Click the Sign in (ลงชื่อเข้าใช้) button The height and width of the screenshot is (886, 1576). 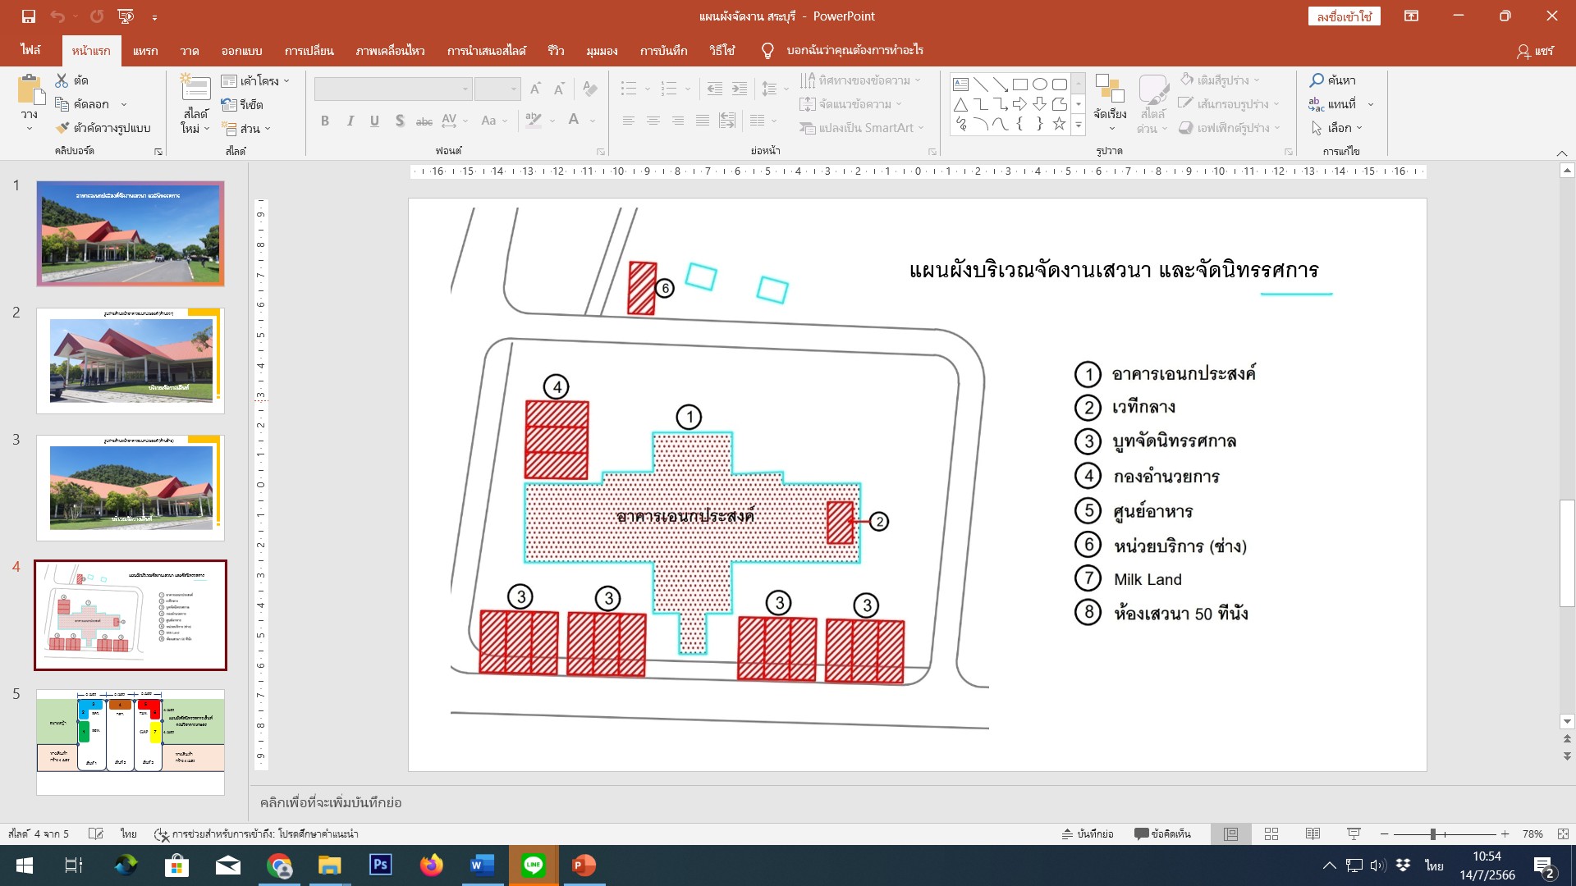coord(1345,16)
